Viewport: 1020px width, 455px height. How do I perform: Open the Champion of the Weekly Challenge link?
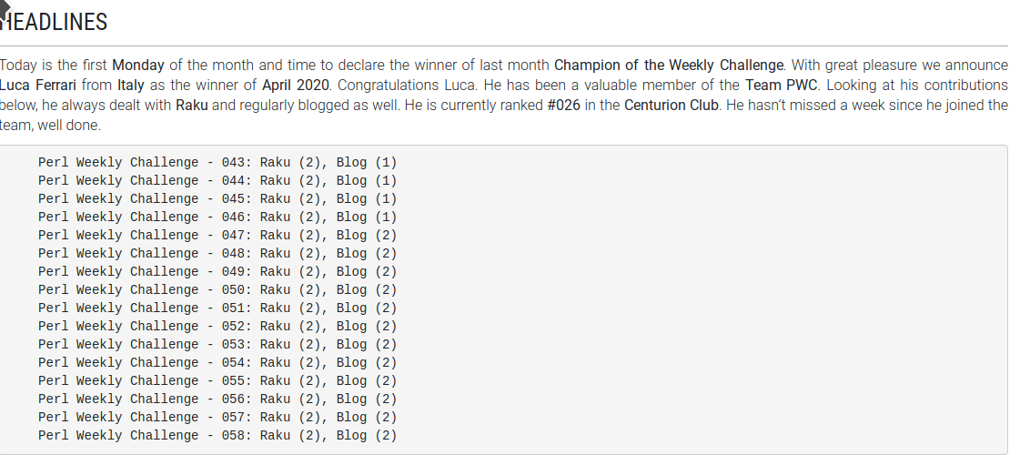[x=669, y=66]
